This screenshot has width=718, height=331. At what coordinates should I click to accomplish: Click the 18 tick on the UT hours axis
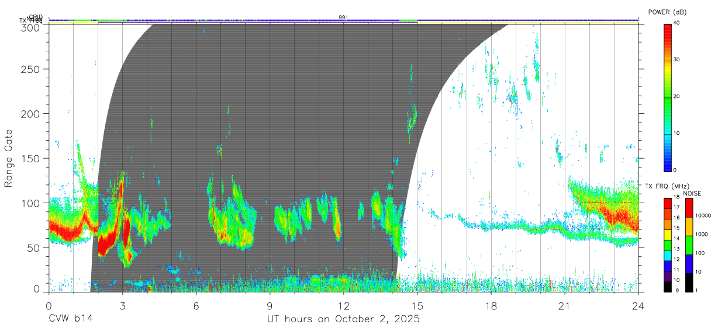pyautogui.click(x=491, y=305)
